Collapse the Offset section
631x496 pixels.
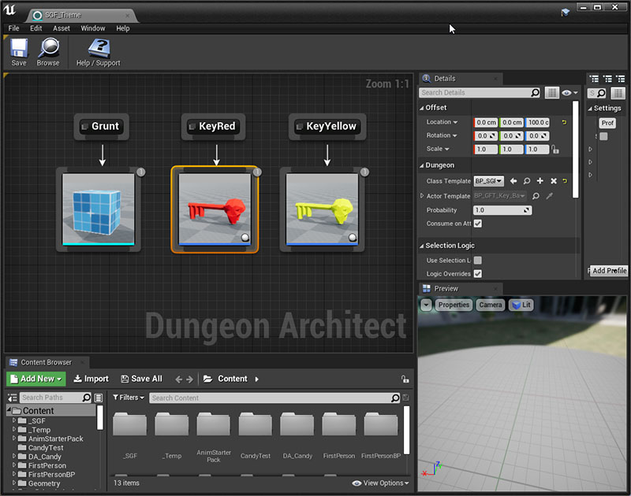(x=422, y=108)
